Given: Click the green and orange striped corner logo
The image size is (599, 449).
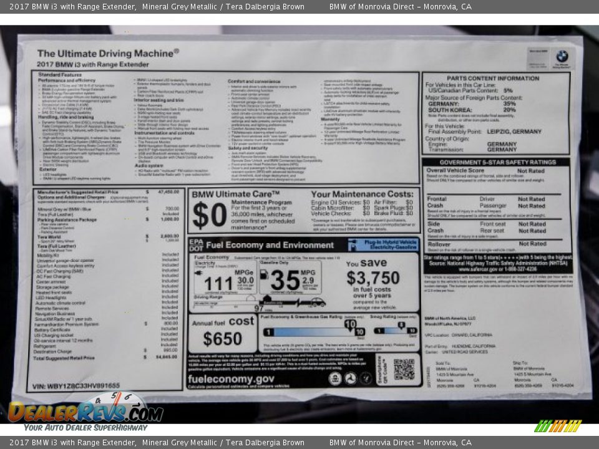Looking at the screenshot, I should tap(557, 426).
